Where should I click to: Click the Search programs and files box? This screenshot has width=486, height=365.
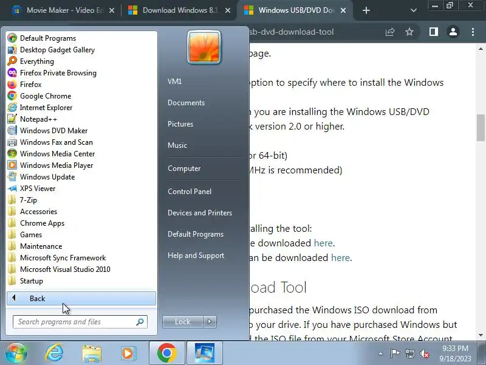[x=80, y=322]
